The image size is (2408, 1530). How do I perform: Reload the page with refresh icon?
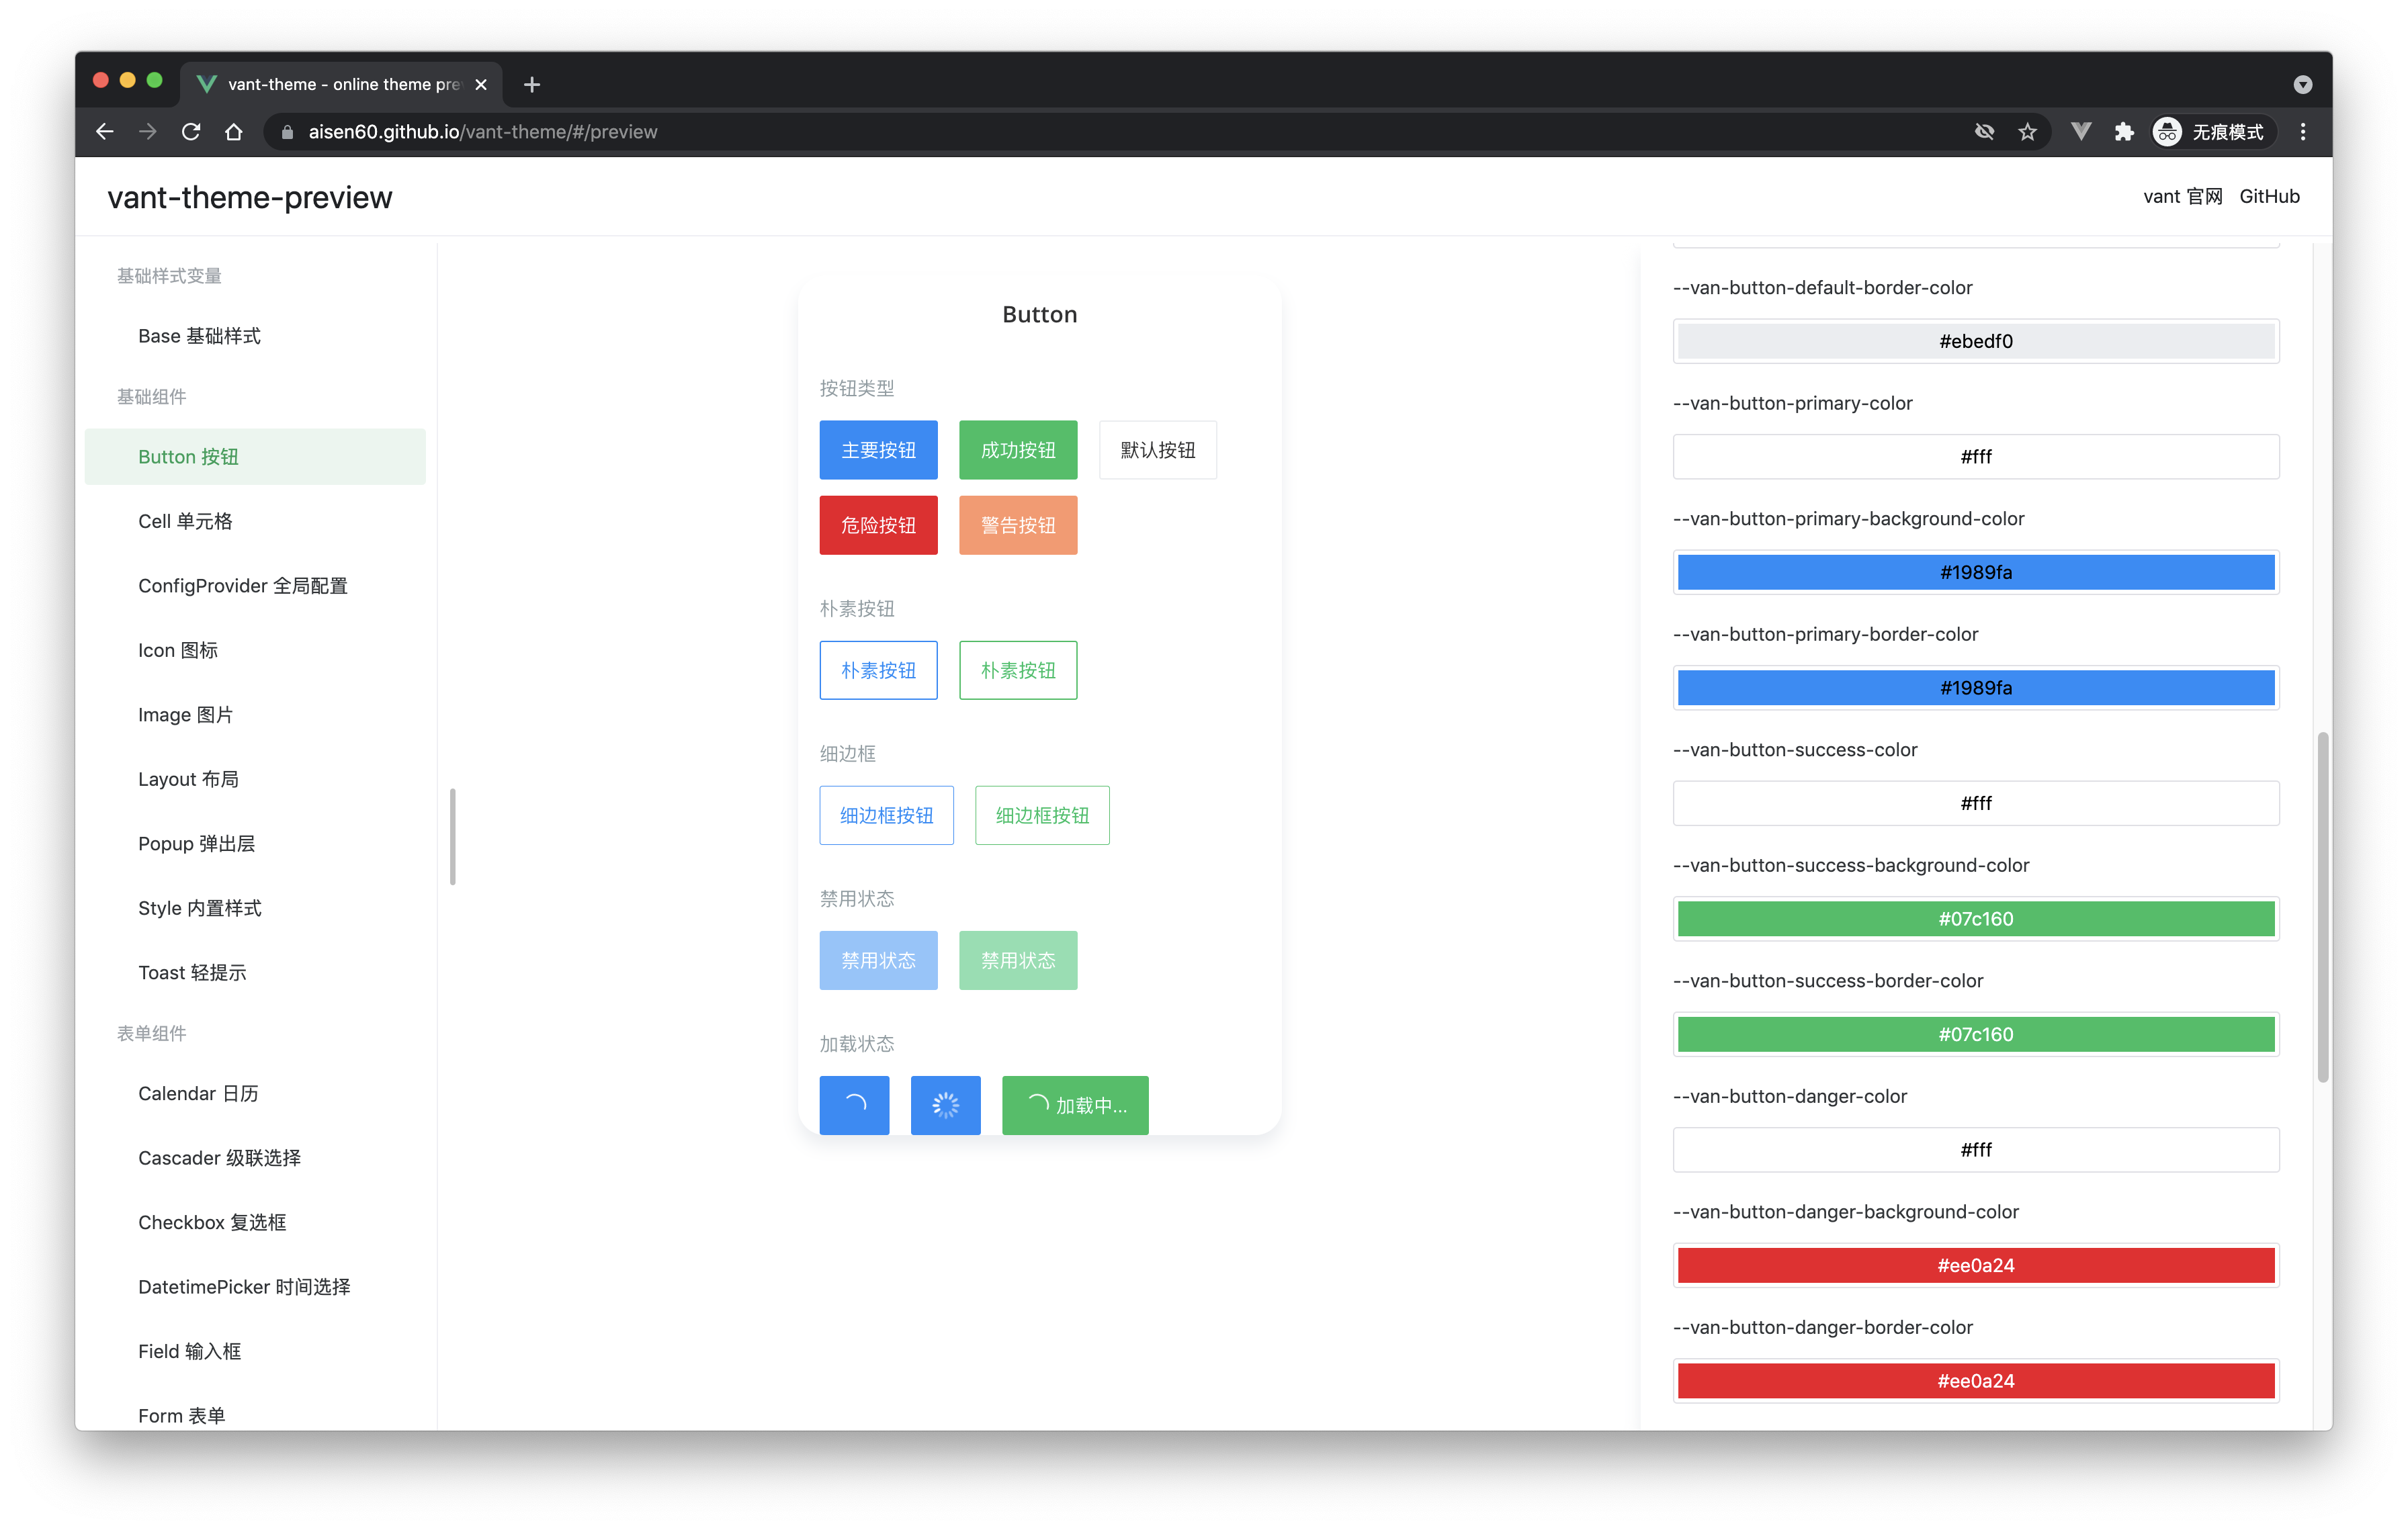[190, 132]
